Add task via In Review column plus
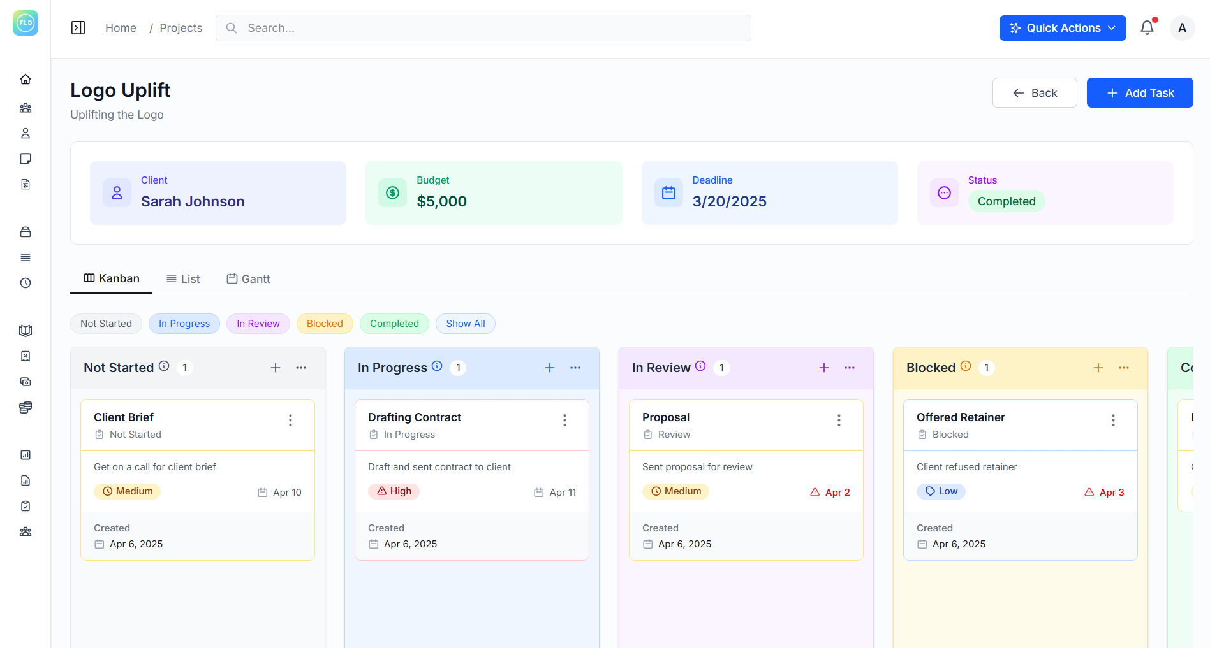Screen dimensions: 1210x648 click(x=824, y=368)
